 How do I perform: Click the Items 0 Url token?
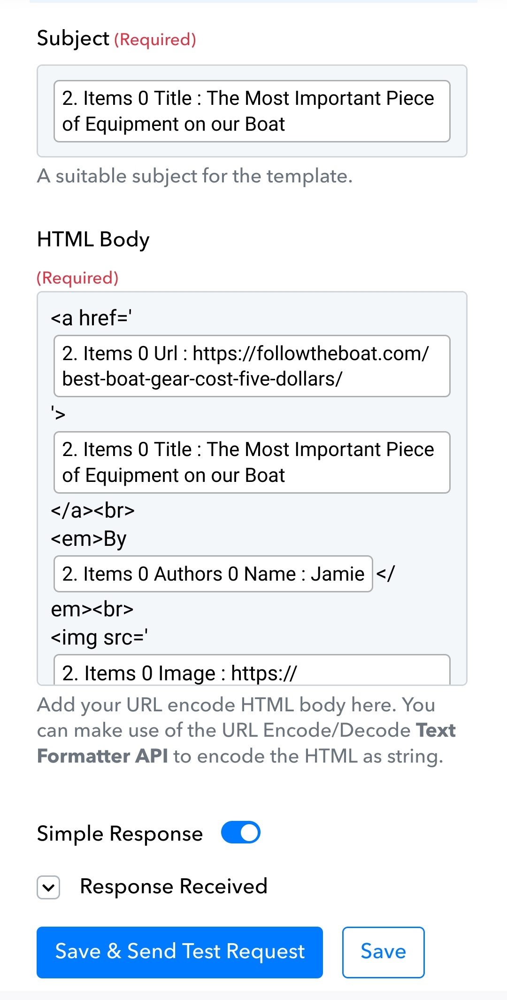click(x=252, y=366)
